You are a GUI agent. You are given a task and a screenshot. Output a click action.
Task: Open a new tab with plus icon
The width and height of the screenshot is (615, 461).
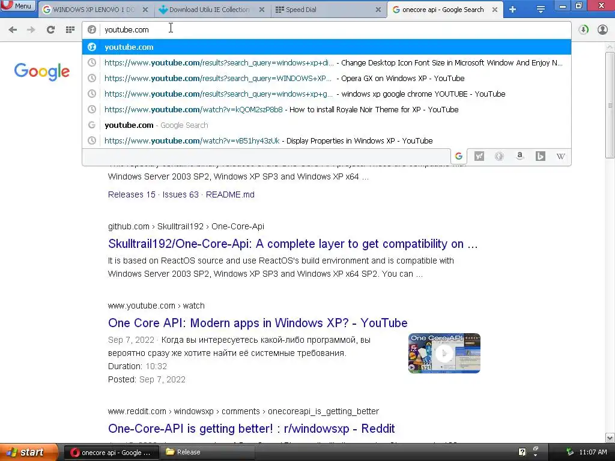513,10
